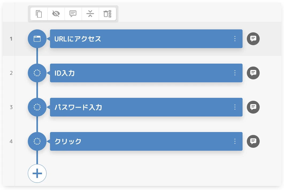Viewport: 284px width, 190px height.
Task: Click the delete selected steps trash icon
Action: (108, 14)
